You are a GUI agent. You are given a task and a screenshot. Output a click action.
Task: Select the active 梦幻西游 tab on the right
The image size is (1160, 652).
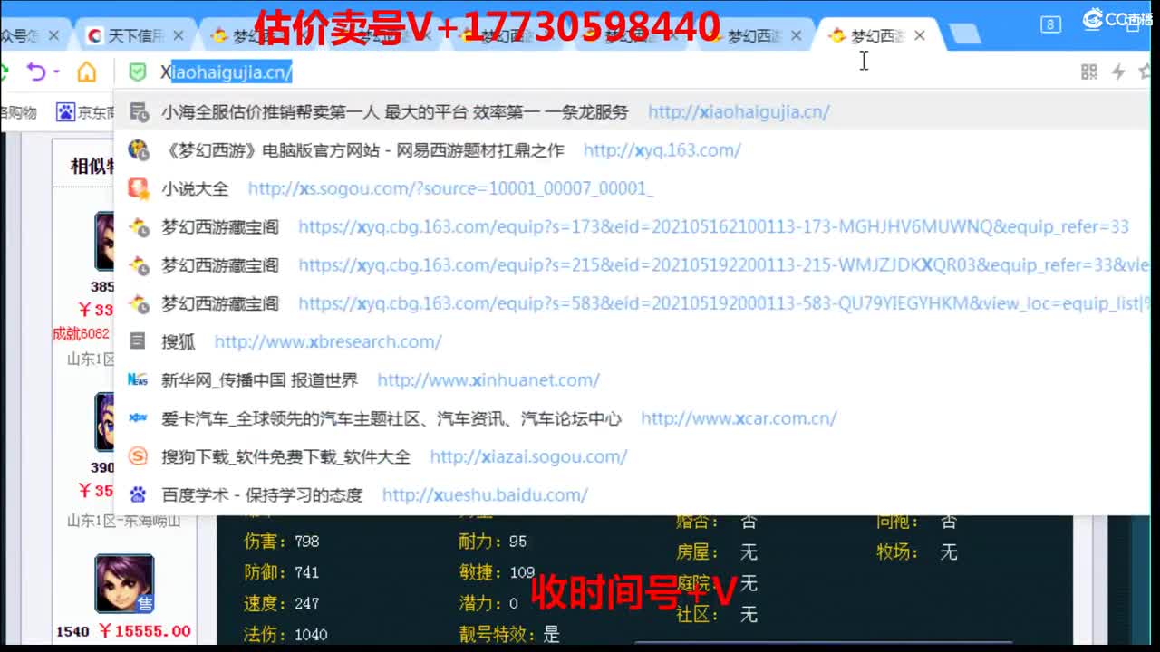pyautogui.click(x=876, y=35)
